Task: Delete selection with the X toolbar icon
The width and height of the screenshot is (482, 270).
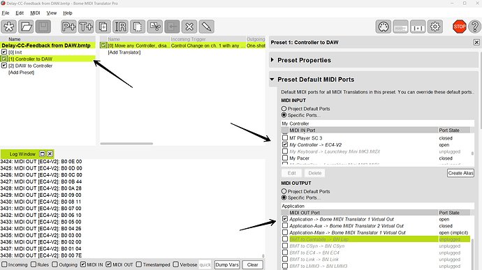Action: pyautogui.click(x=189, y=27)
